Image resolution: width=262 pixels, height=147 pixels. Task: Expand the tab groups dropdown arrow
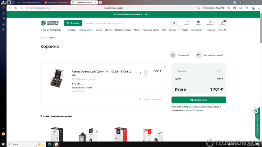tap(13, 2)
